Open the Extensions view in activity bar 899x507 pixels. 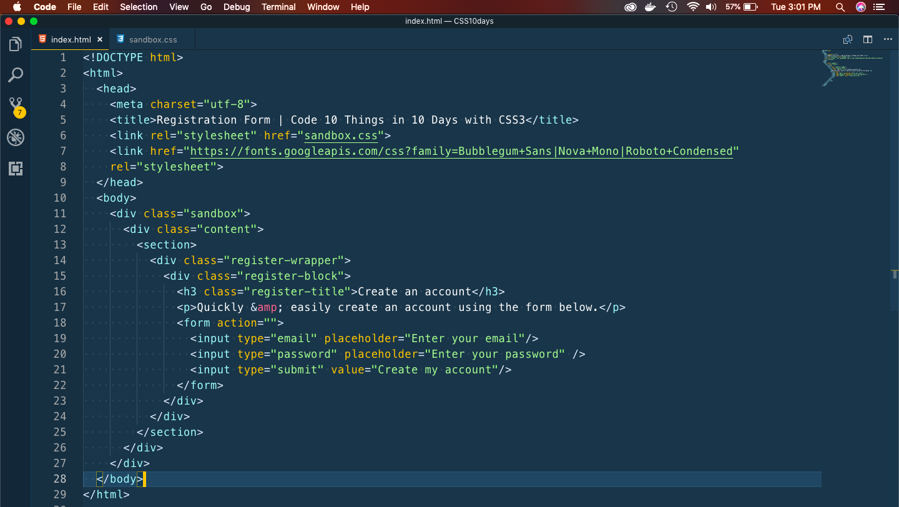15,168
